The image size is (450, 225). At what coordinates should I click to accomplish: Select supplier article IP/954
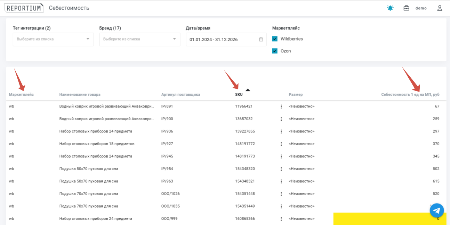(167, 169)
